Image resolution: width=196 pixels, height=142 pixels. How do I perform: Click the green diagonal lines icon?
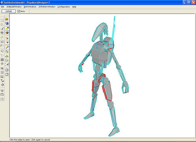point(2,37)
